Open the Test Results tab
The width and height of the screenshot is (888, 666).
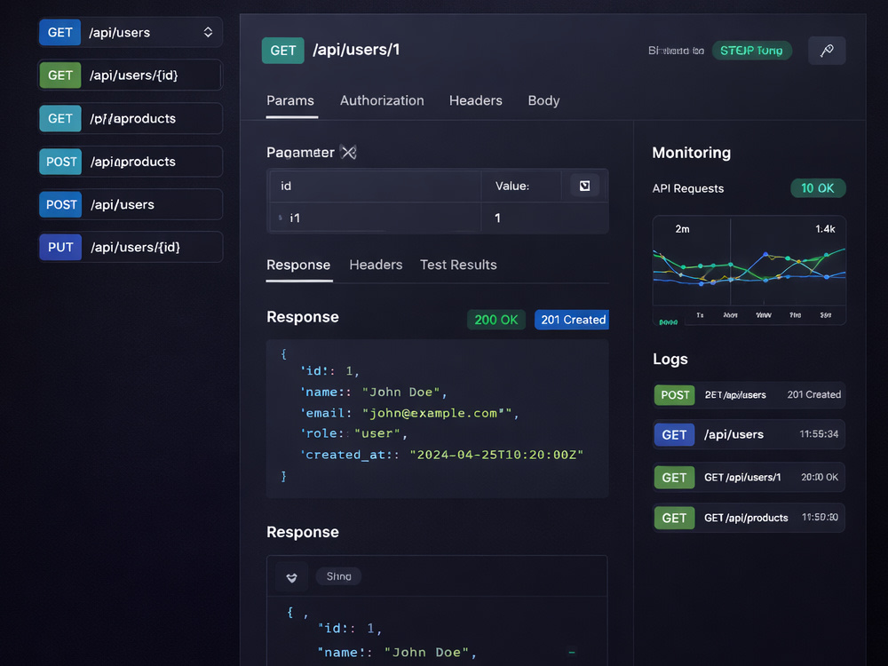coord(458,265)
